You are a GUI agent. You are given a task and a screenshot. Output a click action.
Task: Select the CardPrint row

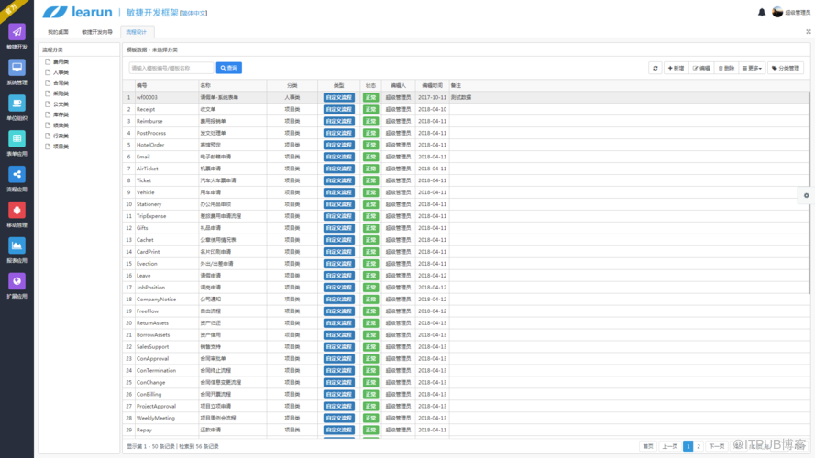[466, 252]
